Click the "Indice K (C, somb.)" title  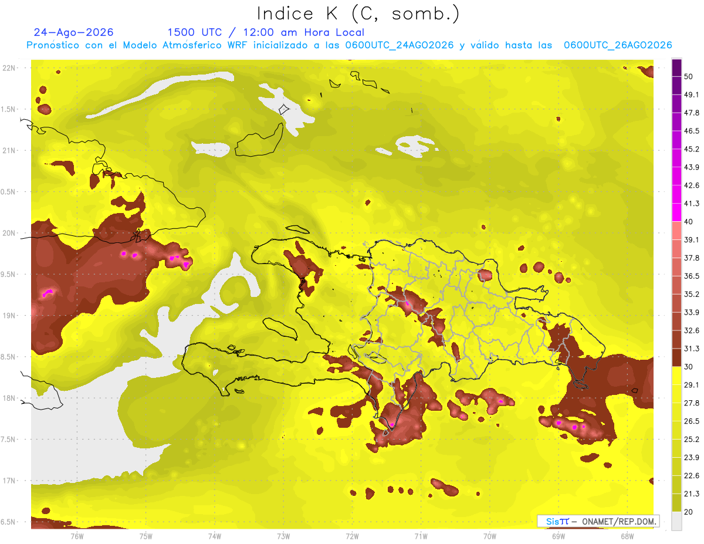[358, 14]
